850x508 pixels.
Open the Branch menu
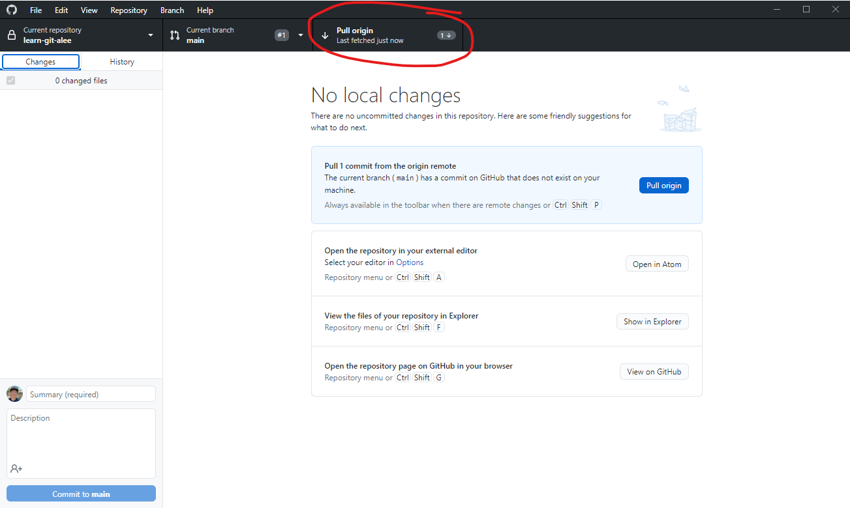(172, 10)
